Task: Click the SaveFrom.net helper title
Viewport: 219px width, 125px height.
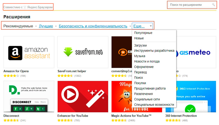Action: pyautogui.click(x=72, y=71)
